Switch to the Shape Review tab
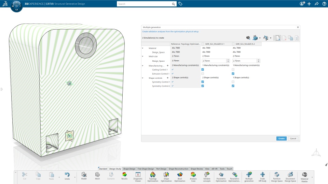The image size is (328, 184). [197, 169]
